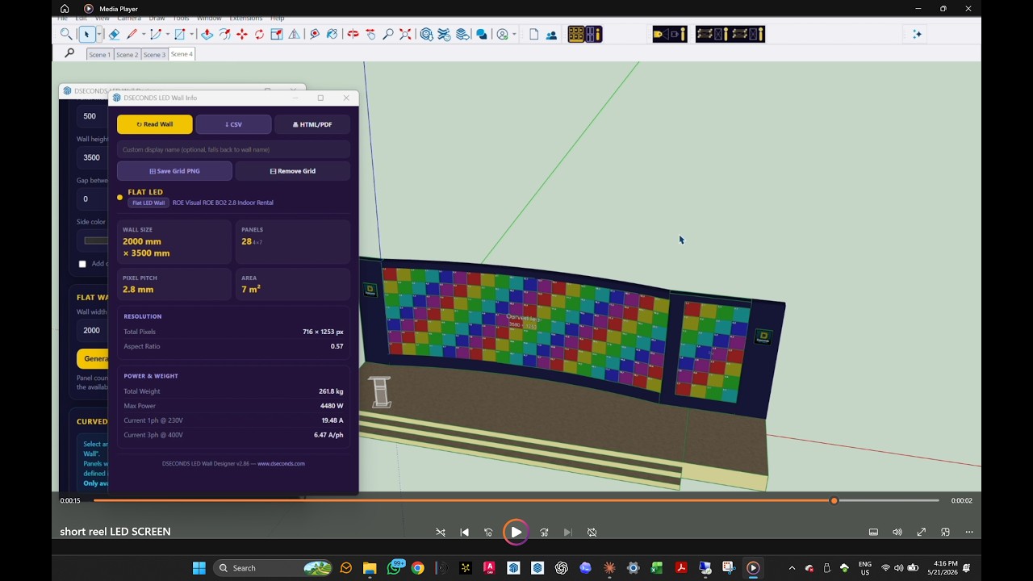
Task: Toggle shuffle in Media Player
Action: [441, 533]
